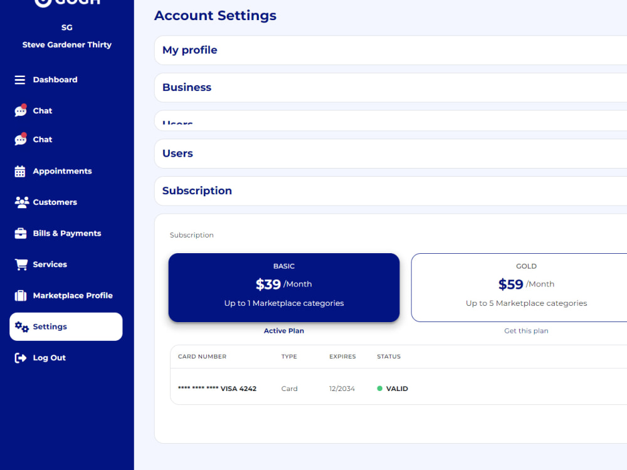Expand the Users section
Viewport: 627px width, 470px height.
click(390, 154)
